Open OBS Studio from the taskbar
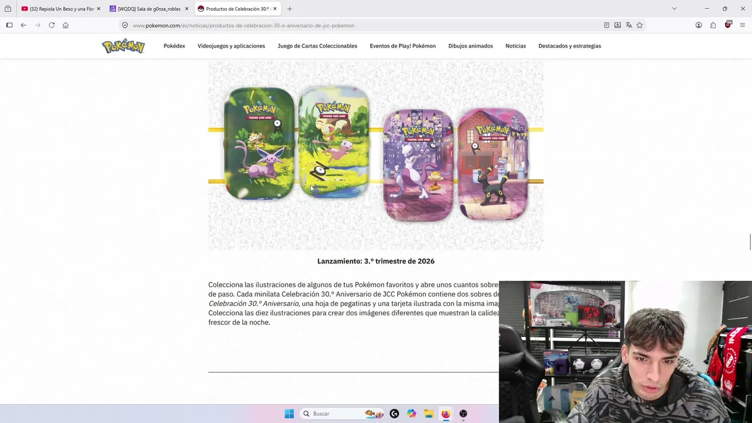This screenshot has height=423, width=752. click(x=463, y=414)
